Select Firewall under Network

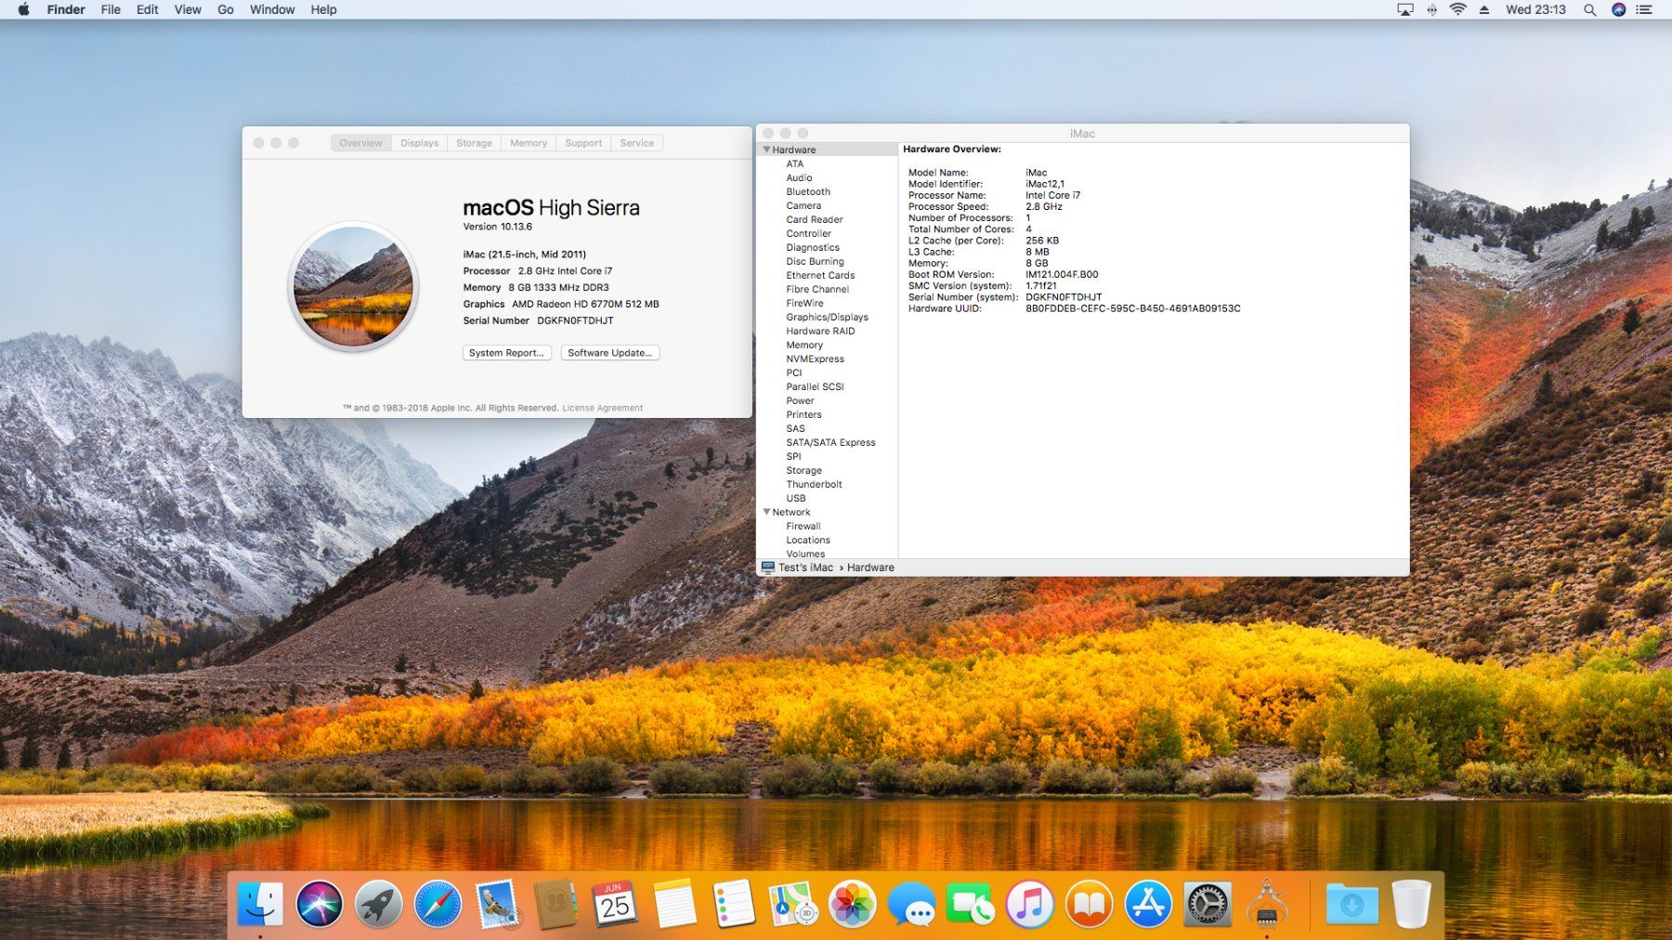coord(803,526)
